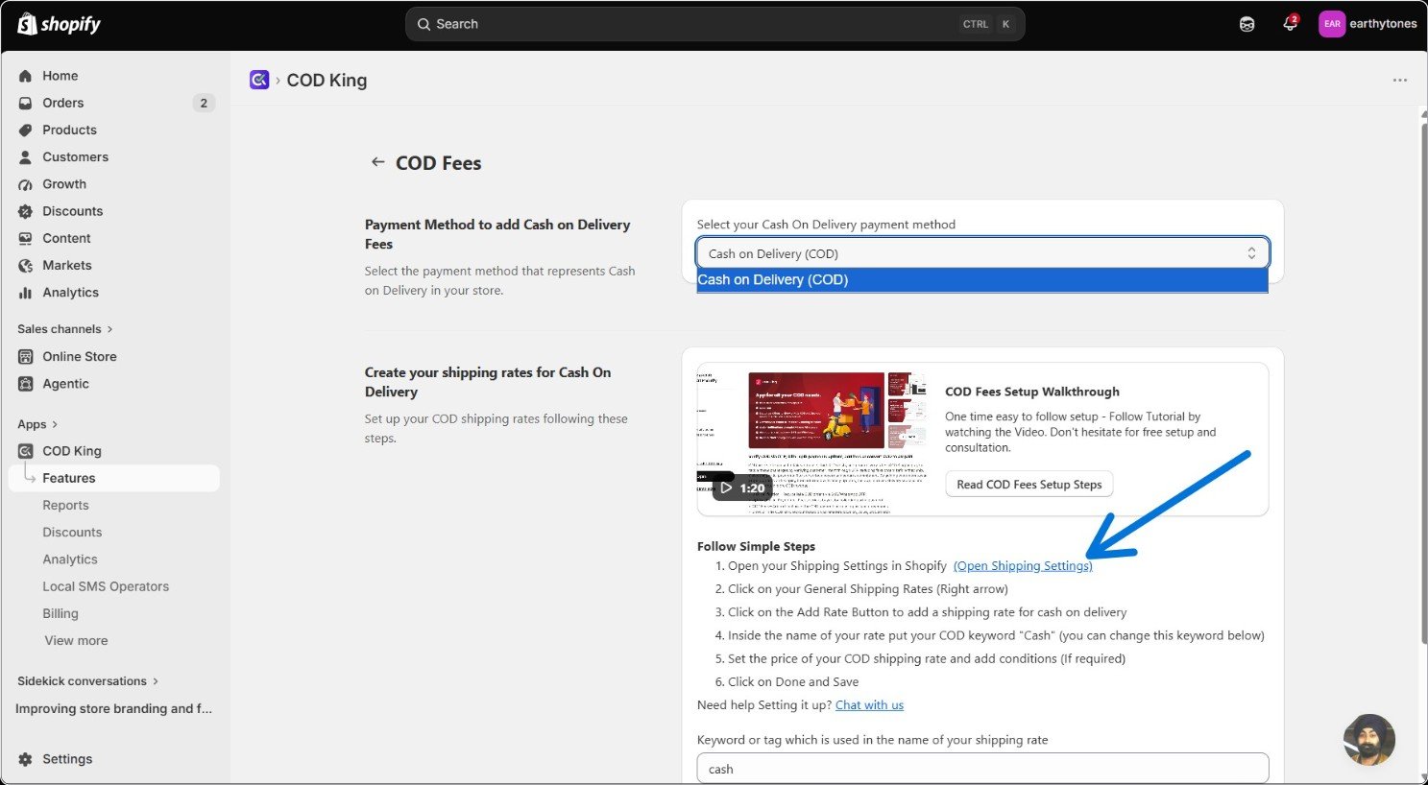Image resolution: width=1428 pixels, height=785 pixels.
Task: Open the Sidekick assistant icon in header
Action: [1246, 24]
